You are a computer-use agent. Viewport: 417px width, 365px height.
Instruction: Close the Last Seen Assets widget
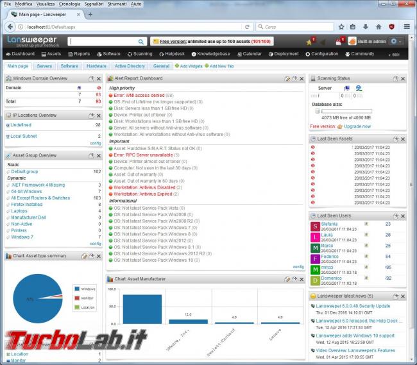click(x=403, y=139)
